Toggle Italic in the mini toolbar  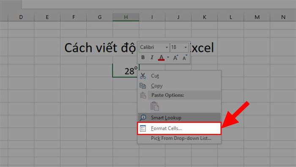(152, 57)
